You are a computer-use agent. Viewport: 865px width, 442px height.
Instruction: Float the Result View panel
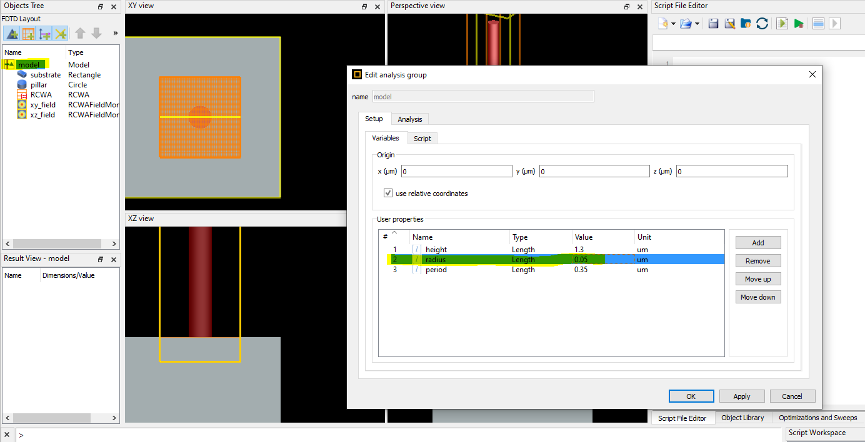[101, 259]
